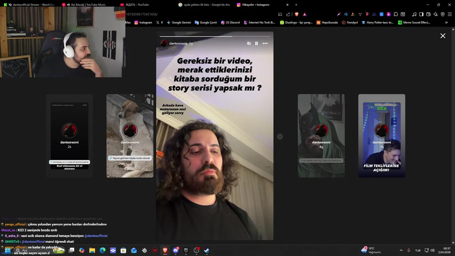Open Discord from taskbar
The height and width of the screenshot is (256, 455).
(x=176, y=250)
